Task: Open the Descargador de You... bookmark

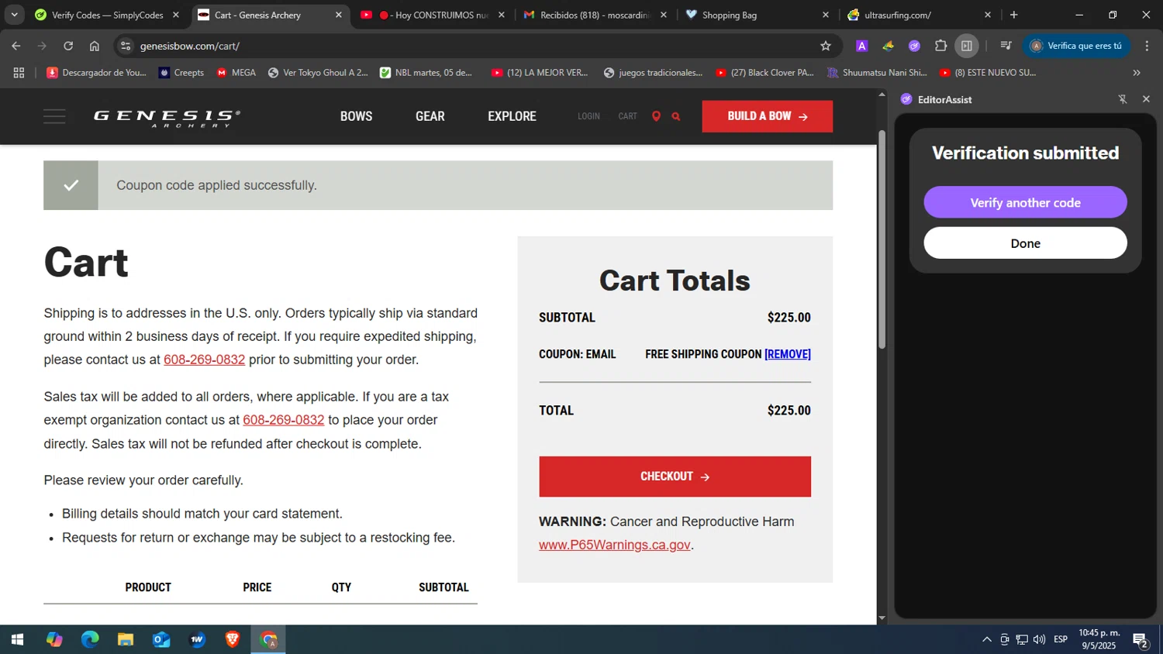Action: [97, 73]
